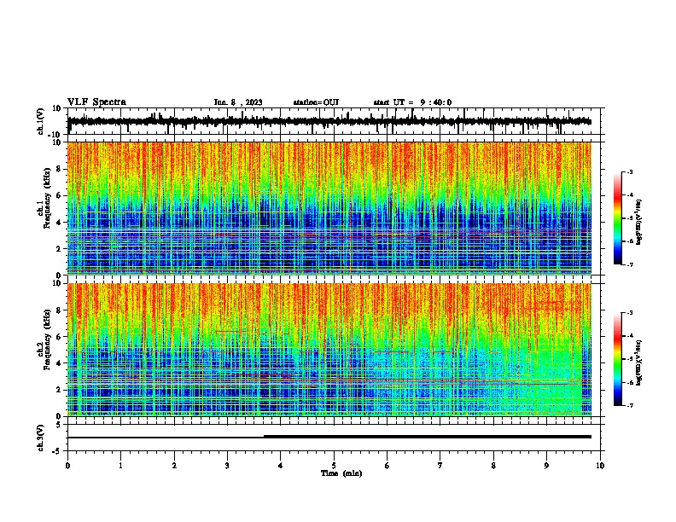Click time axis tick label "7"

click(x=440, y=466)
